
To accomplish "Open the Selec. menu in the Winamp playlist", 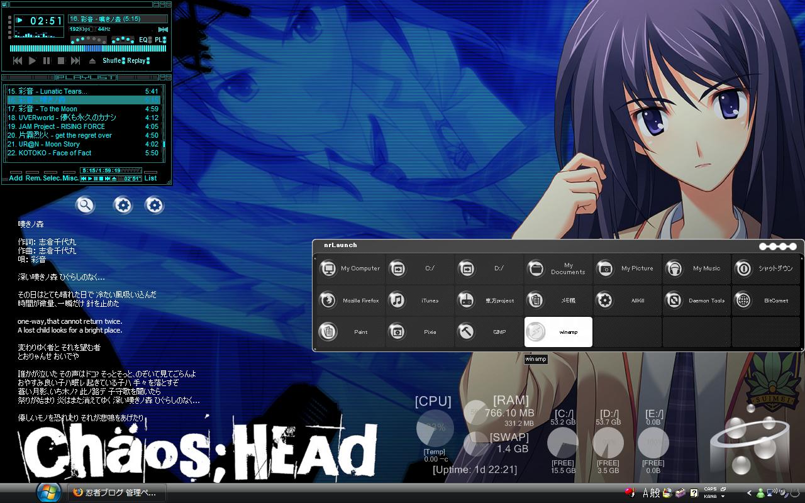I will pos(52,178).
